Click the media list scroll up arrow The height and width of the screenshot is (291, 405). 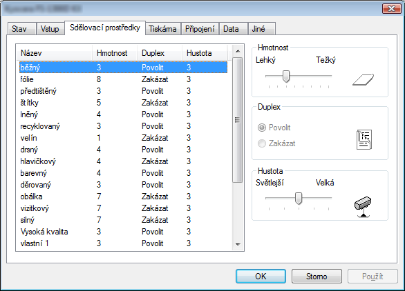[x=238, y=51]
